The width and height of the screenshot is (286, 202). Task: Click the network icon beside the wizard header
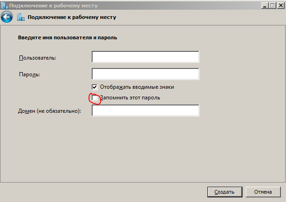(x=20, y=18)
